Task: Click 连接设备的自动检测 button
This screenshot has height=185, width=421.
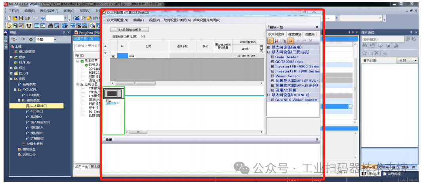Action: [x=130, y=30]
